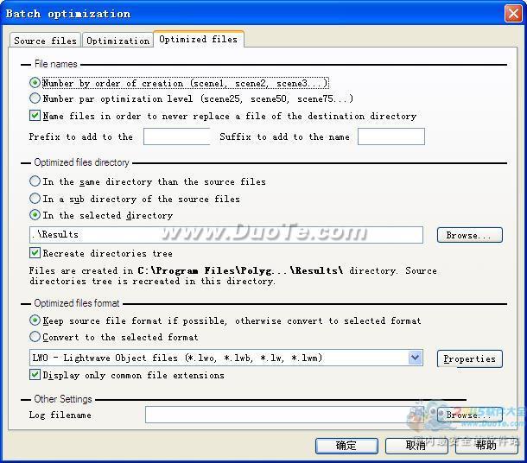Click the Log filename input field
The width and height of the screenshot is (527, 463).
click(284, 415)
